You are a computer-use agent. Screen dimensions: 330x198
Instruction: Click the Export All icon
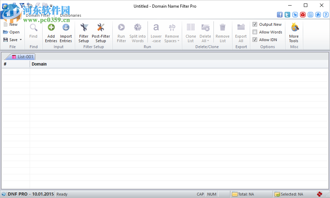click(241, 27)
